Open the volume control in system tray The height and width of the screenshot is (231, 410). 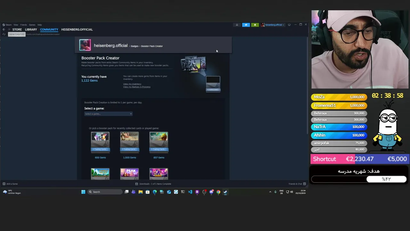tap(291, 192)
